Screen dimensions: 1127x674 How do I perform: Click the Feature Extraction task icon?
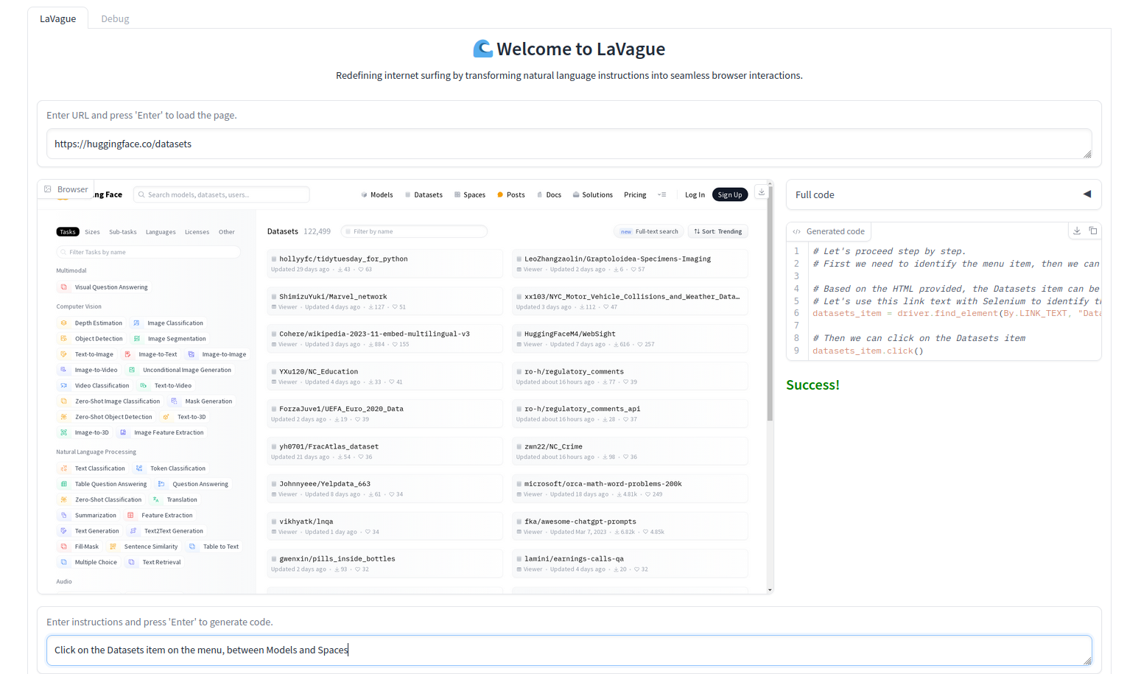[x=131, y=516]
